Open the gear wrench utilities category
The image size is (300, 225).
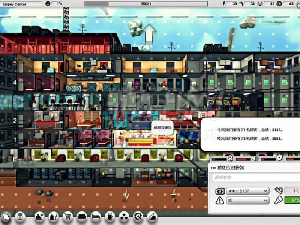tap(138, 216)
